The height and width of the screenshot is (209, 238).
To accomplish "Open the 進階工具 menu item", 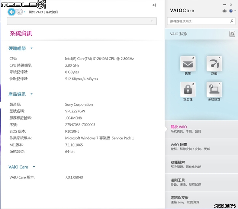I will (x=201, y=182).
